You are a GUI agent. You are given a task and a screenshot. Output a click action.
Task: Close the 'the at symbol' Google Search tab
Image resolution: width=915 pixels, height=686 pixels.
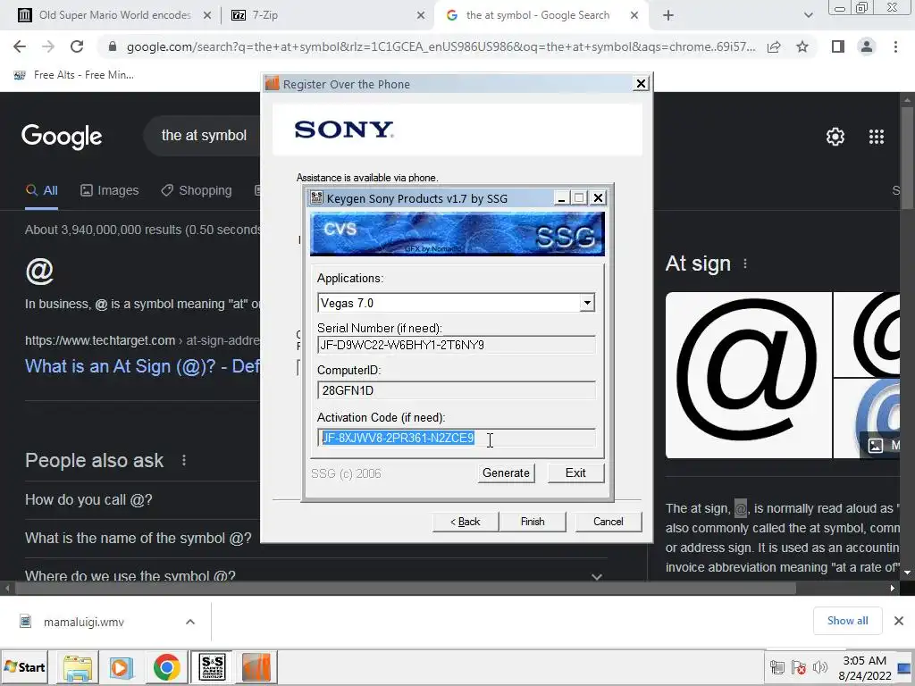(634, 15)
